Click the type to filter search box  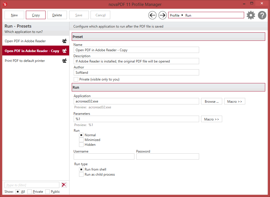click(x=32, y=185)
